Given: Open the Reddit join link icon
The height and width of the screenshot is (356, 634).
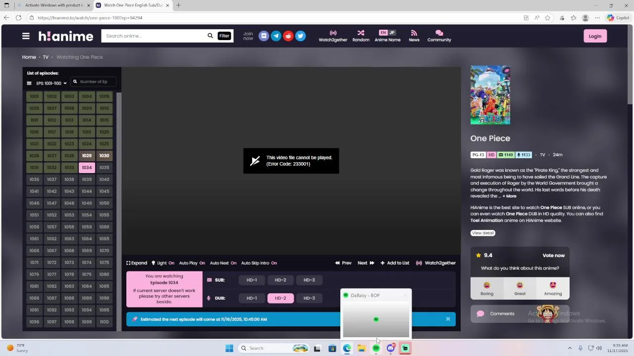Looking at the screenshot, I should [288, 36].
